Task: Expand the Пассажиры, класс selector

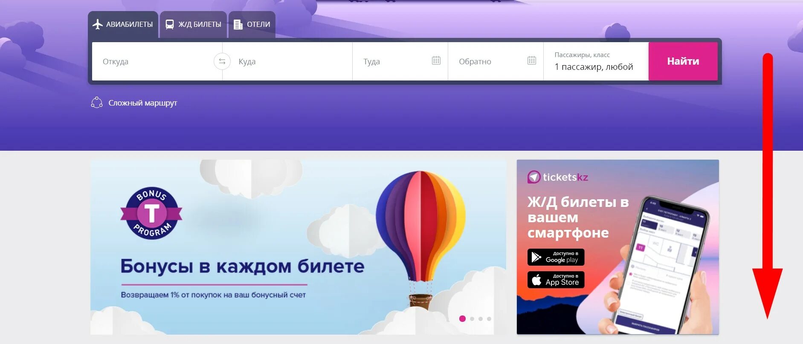Action: [x=596, y=61]
